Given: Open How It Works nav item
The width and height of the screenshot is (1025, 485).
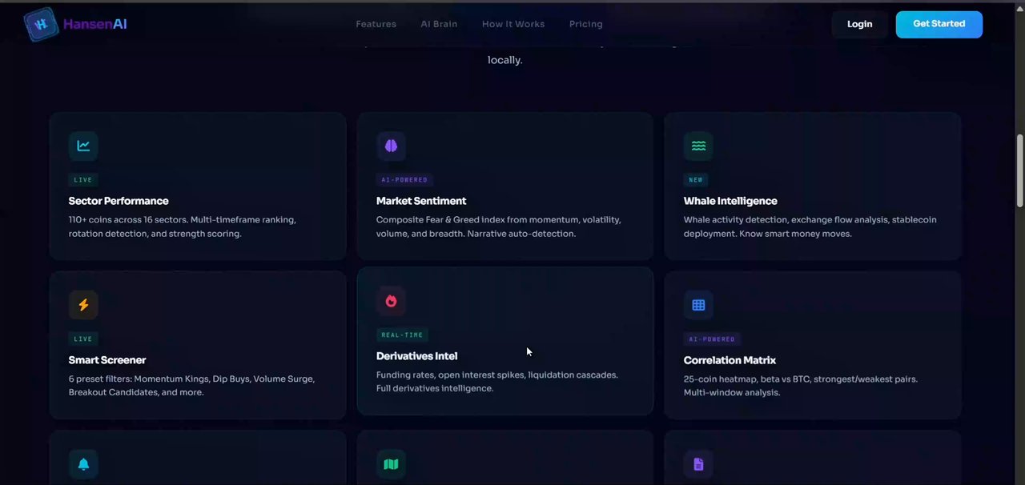Looking at the screenshot, I should click(x=513, y=24).
